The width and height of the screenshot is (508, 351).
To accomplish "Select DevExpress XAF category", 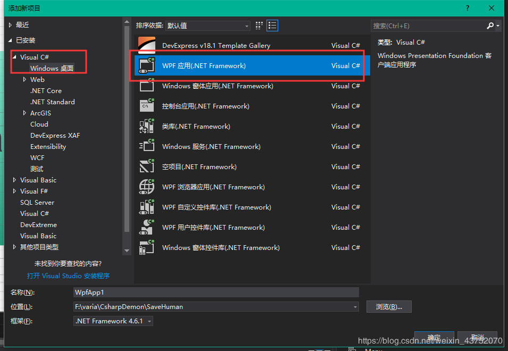I will [x=55, y=136].
